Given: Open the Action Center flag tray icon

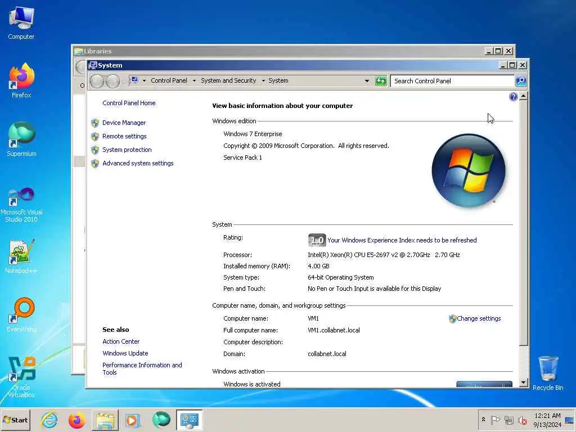Looking at the screenshot, I should (x=495, y=420).
